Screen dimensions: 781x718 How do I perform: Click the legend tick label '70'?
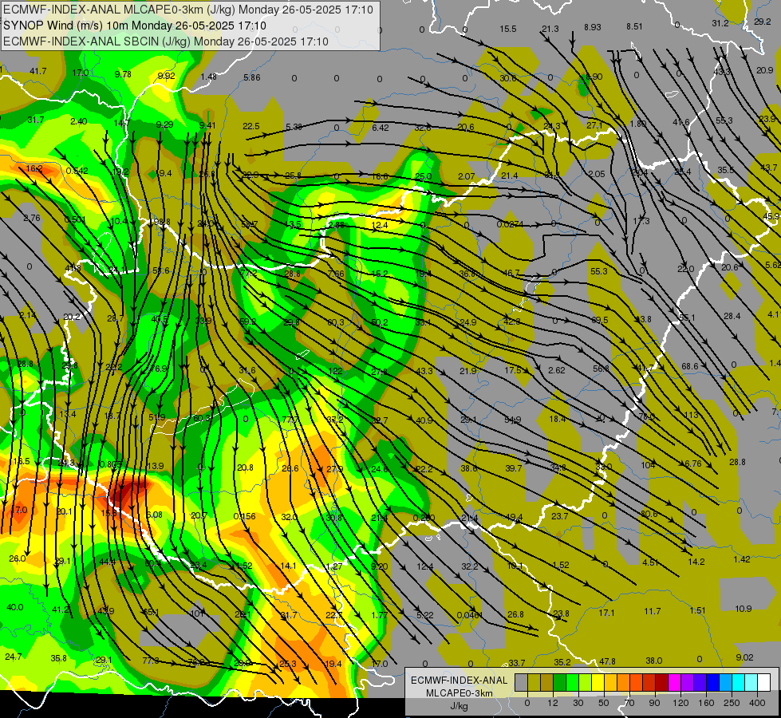click(x=629, y=703)
